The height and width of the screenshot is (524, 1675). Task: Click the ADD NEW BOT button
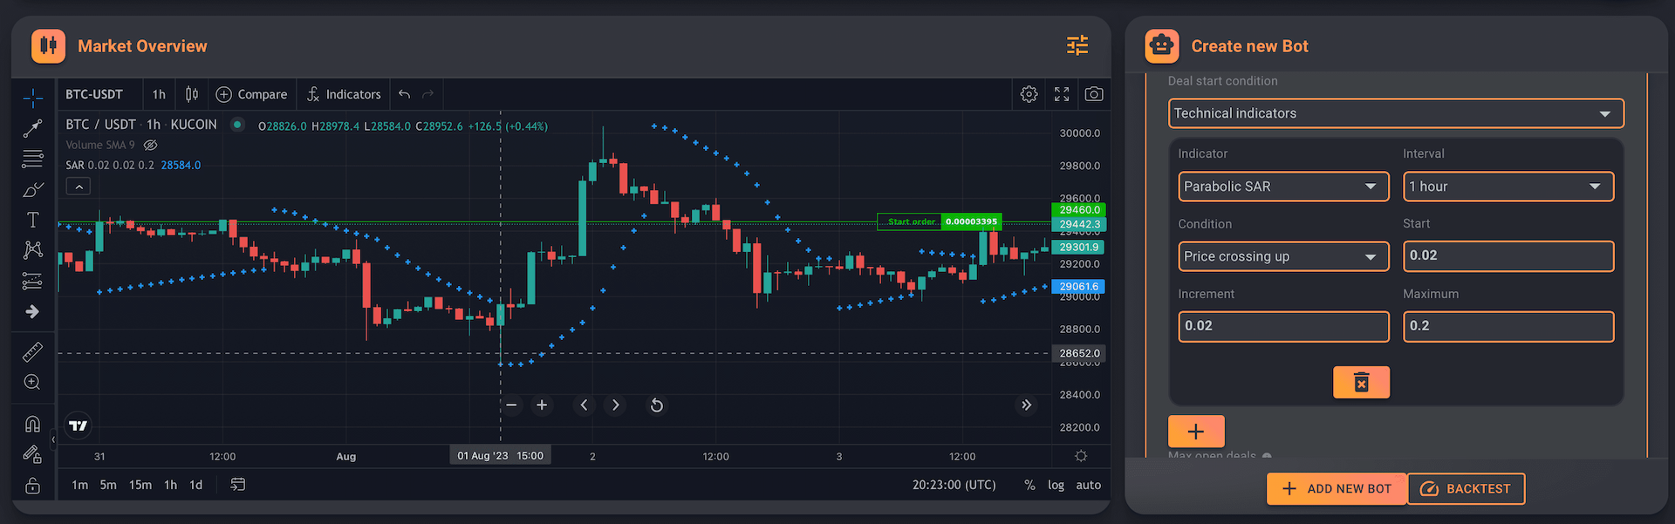coord(1336,488)
